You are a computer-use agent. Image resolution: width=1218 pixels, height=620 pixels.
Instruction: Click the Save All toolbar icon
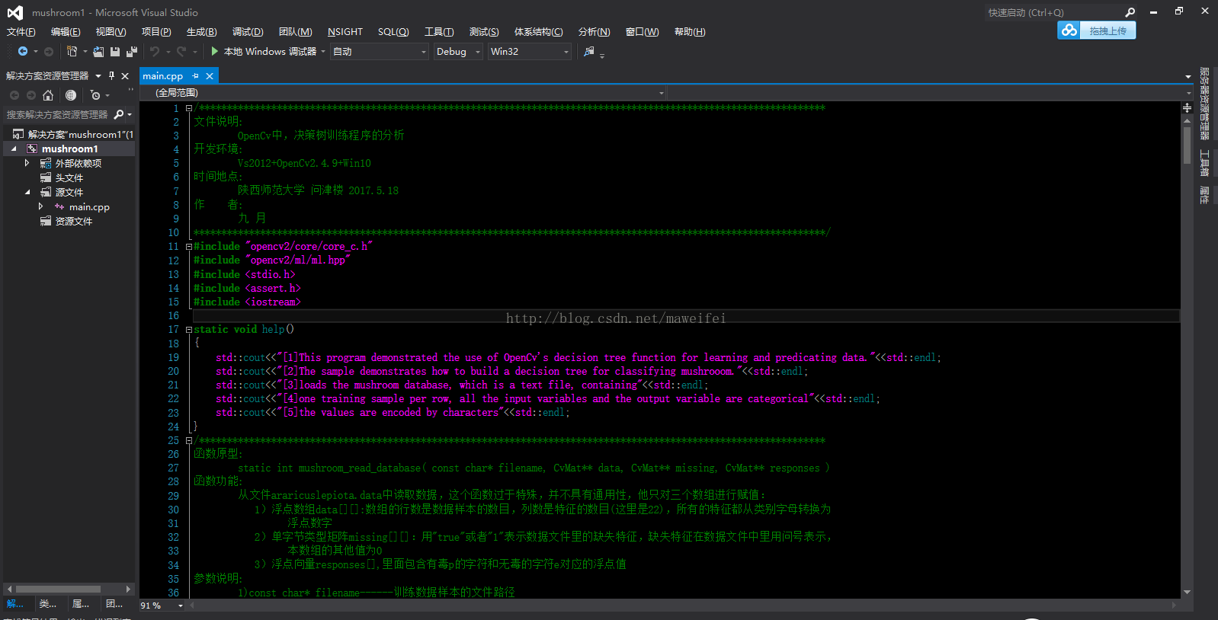tap(131, 52)
